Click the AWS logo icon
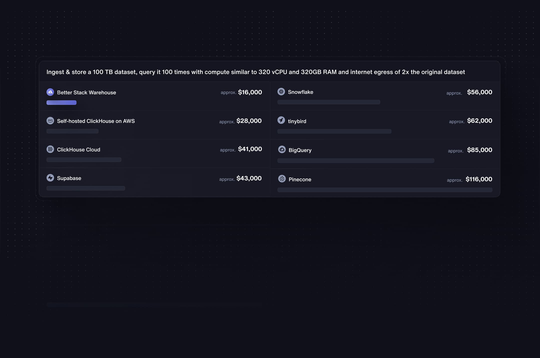The image size is (540, 358). 50,121
